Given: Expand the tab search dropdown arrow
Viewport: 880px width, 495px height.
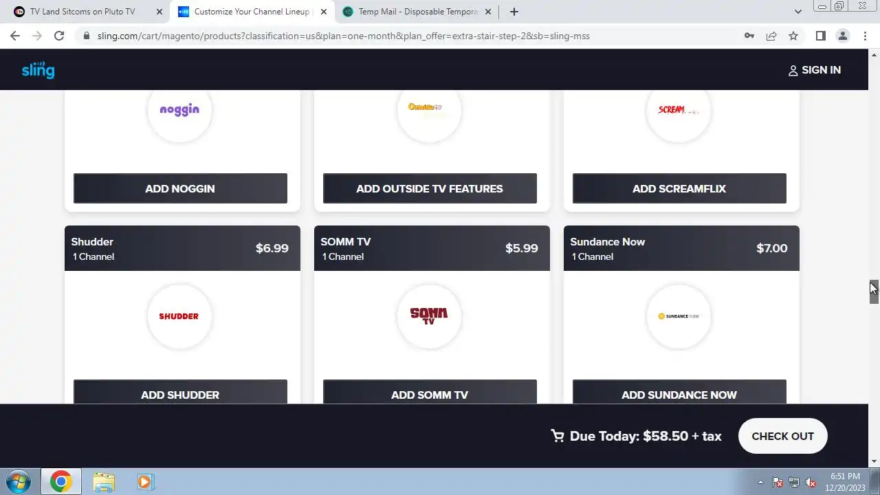Looking at the screenshot, I should coord(797,12).
